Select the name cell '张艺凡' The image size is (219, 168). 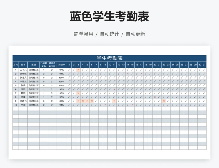click(23, 78)
